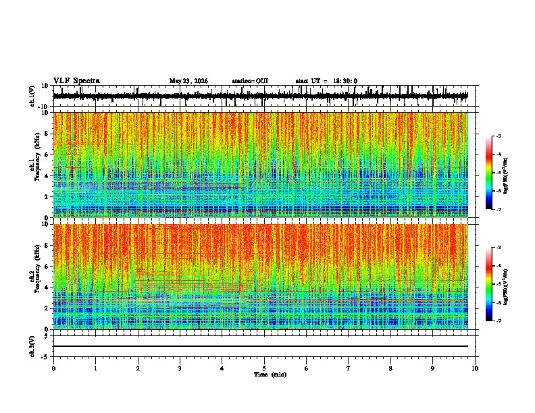The width and height of the screenshot is (535, 413).
Task: Click the ch.1 voltage waveform trace
Action: pos(260,96)
